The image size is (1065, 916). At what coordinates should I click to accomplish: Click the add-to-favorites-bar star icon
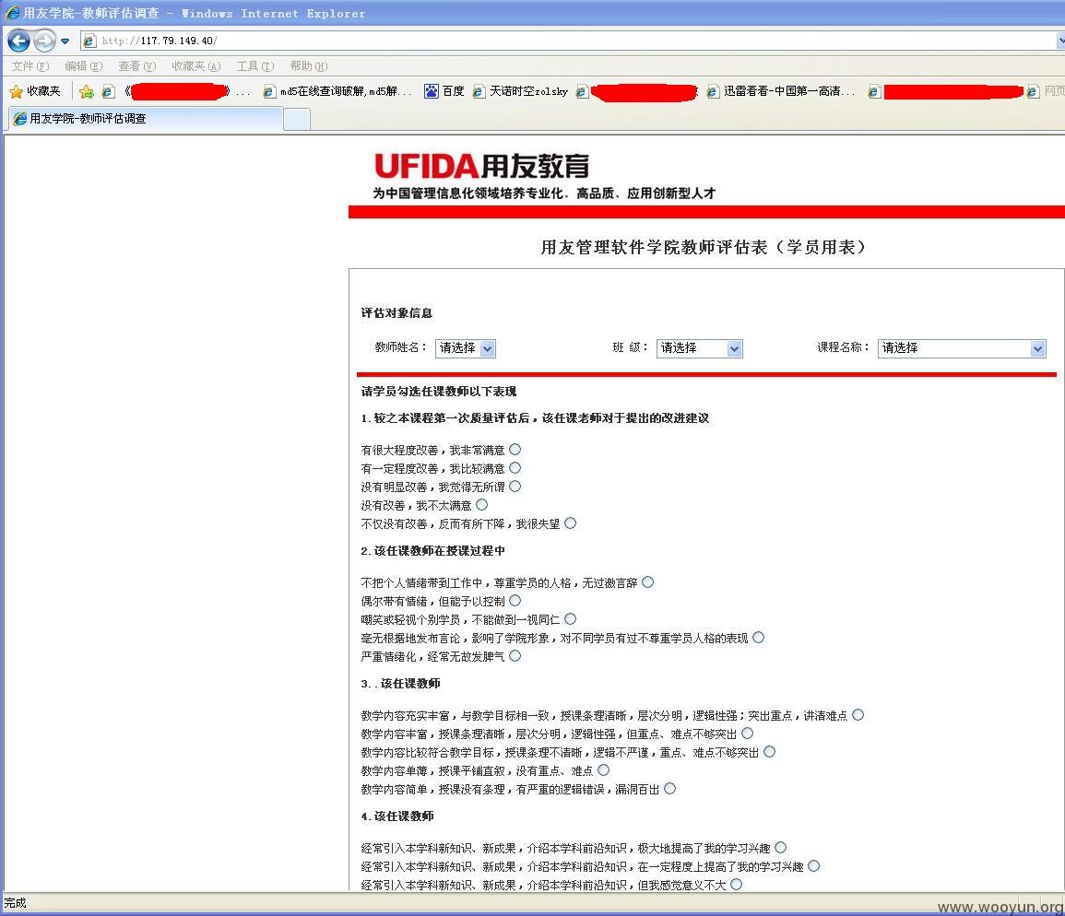(x=87, y=91)
